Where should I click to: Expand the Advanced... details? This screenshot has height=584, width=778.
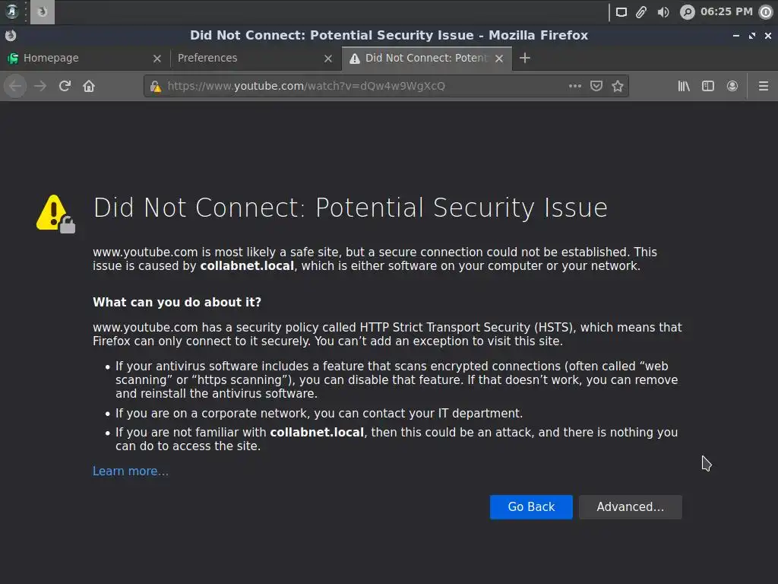tap(630, 507)
